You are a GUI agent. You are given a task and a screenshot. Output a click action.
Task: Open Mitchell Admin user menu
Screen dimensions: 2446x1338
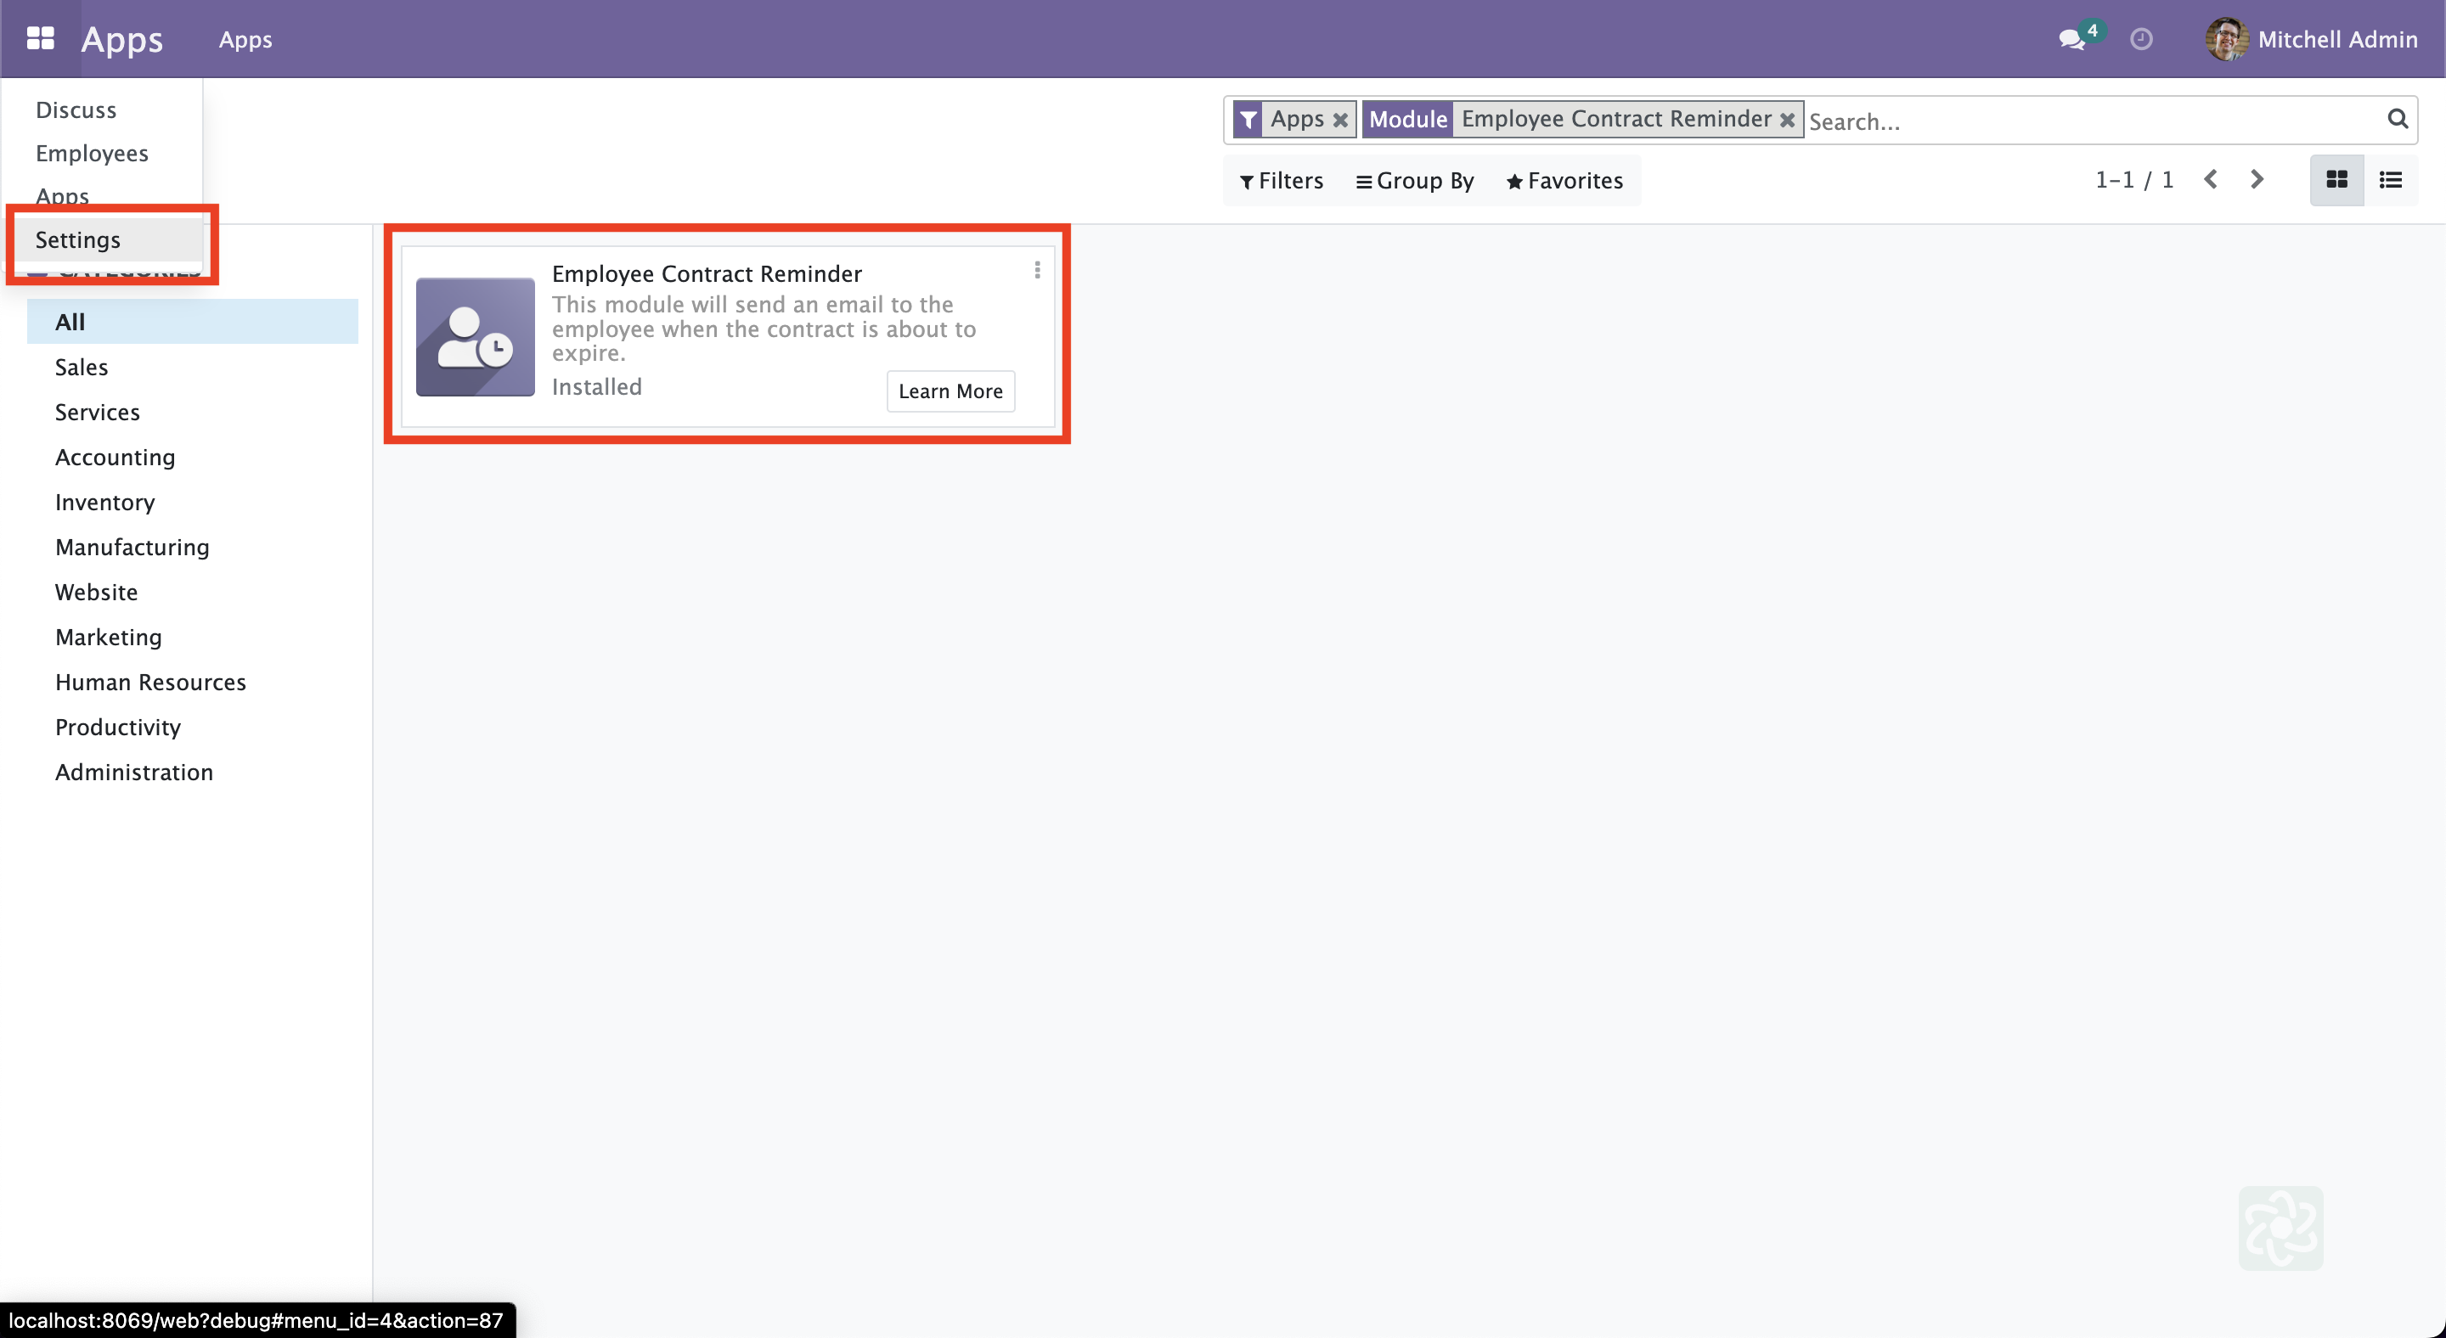tap(2312, 40)
